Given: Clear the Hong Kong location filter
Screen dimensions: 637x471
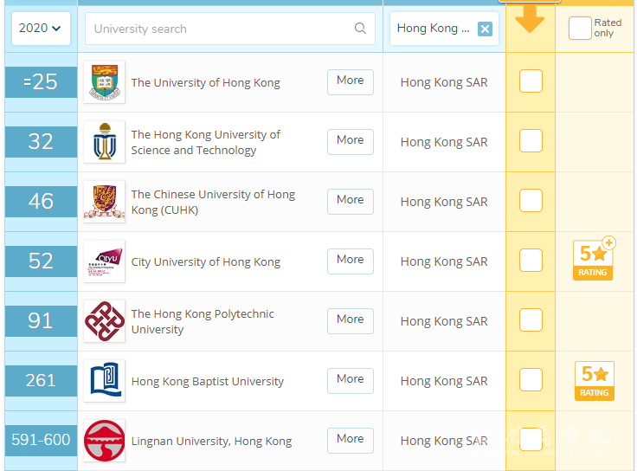Looking at the screenshot, I should pos(485,29).
